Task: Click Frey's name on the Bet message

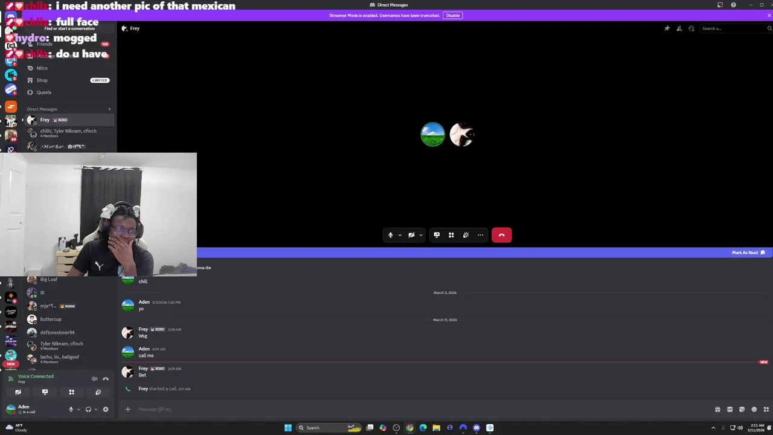Action: pyautogui.click(x=143, y=369)
